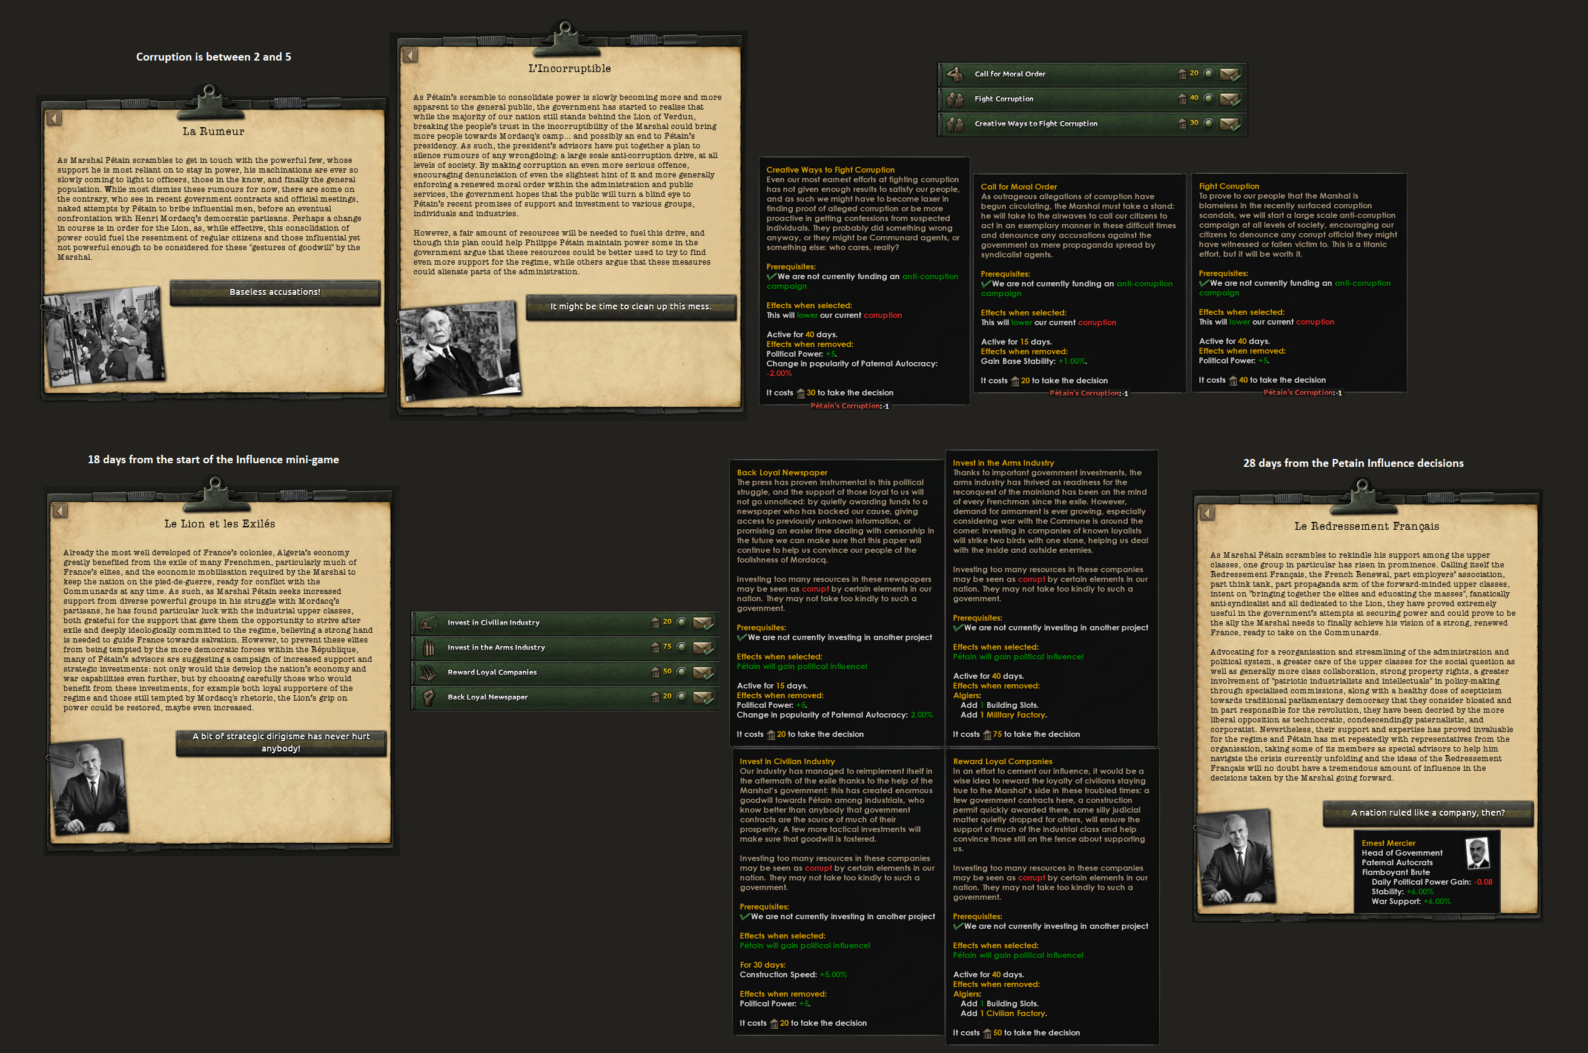Click the bullets icon for Invest in the Arms Industry

click(428, 647)
